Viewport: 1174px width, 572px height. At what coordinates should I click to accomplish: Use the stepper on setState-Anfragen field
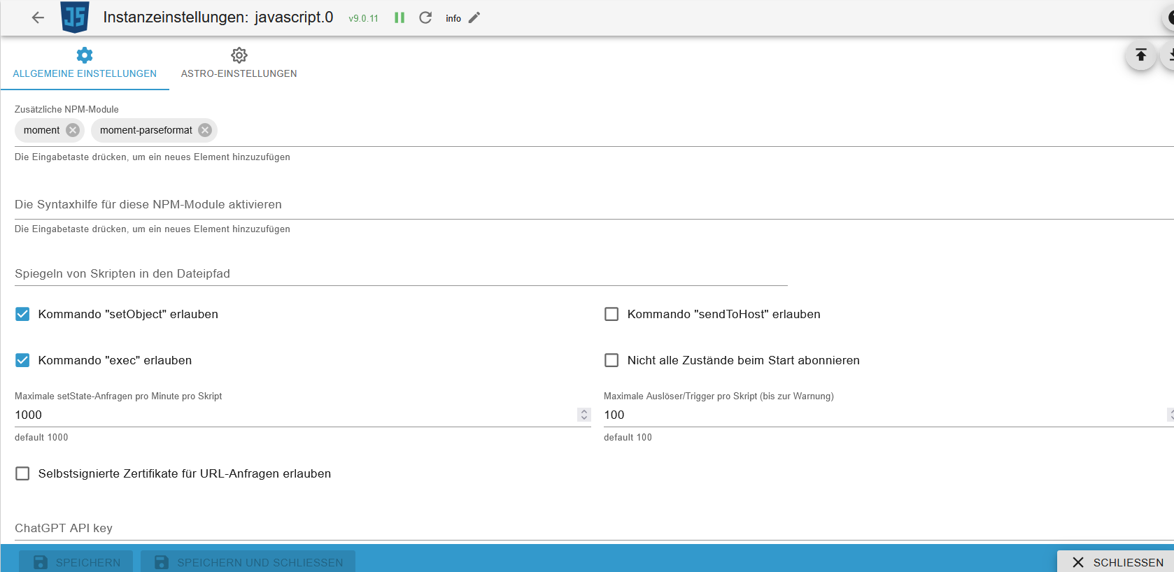[x=584, y=415]
